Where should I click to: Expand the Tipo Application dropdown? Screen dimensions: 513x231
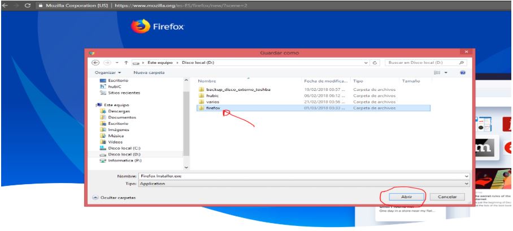pyautogui.click(x=466, y=184)
